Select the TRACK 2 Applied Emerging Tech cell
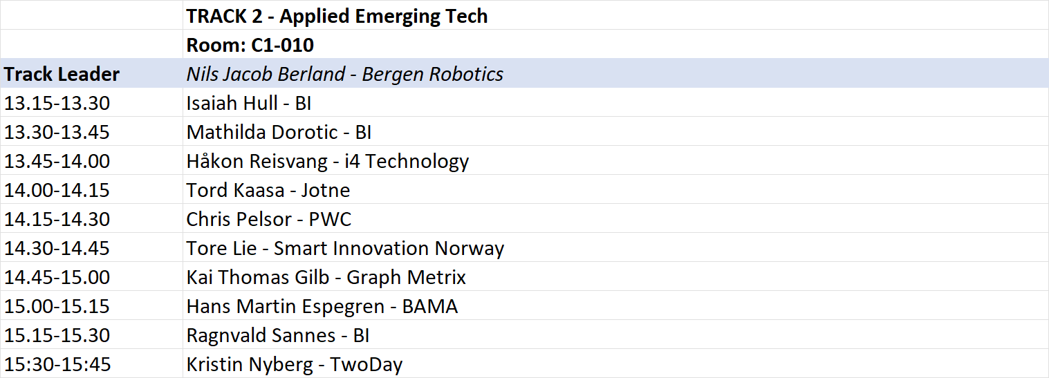The image size is (1049, 378). point(615,15)
